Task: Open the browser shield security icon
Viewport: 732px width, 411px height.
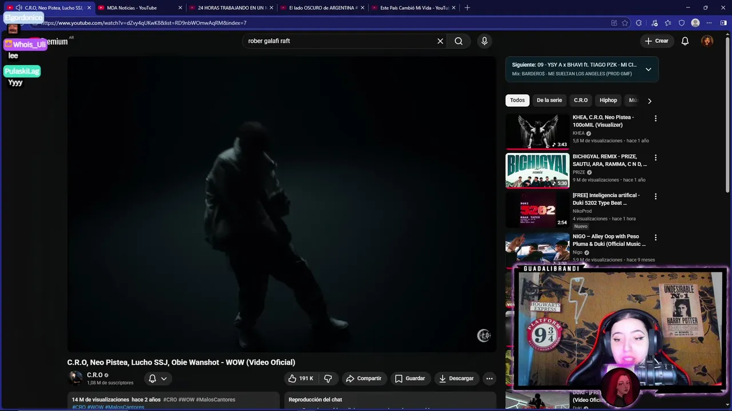Action: 682,23
